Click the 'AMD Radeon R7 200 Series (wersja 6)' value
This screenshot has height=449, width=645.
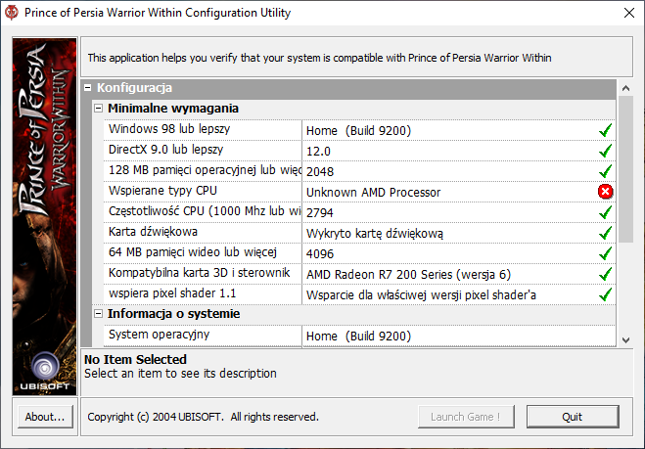pos(408,275)
